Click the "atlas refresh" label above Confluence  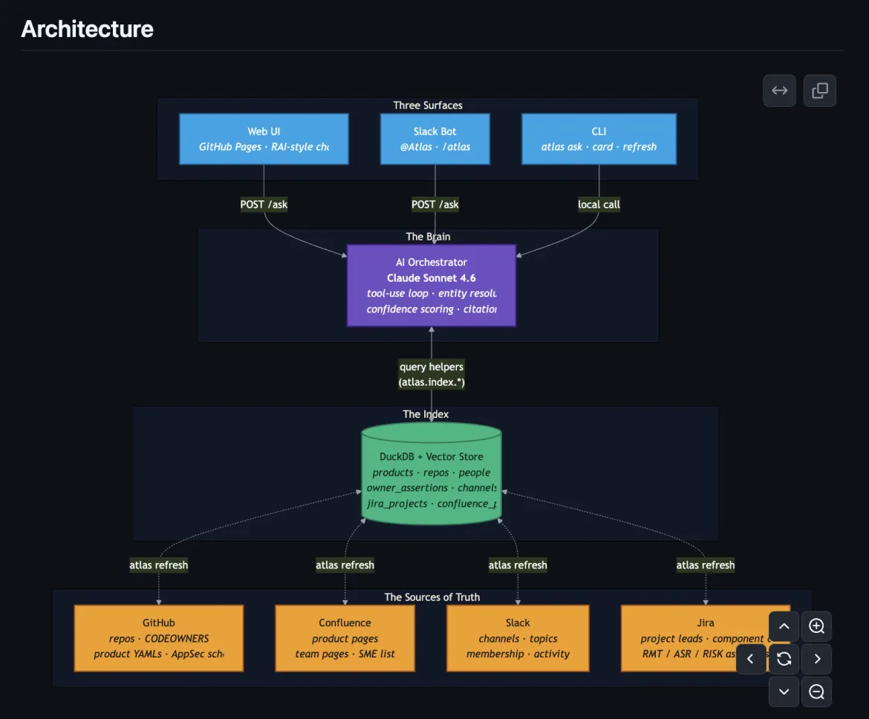coord(345,565)
